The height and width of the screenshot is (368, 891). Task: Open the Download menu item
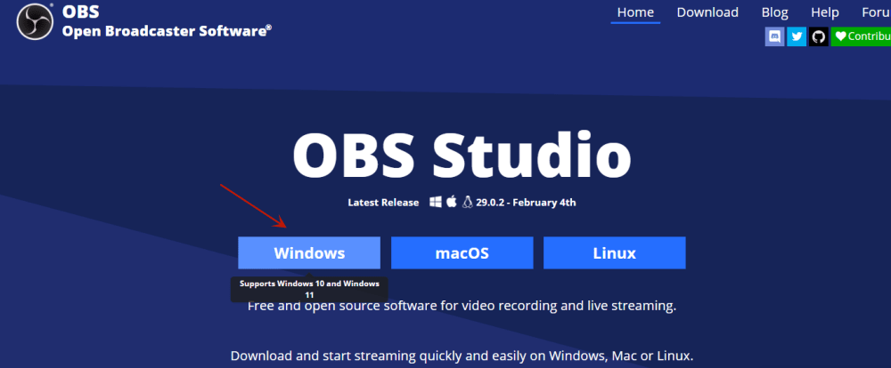(x=707, y=12)
